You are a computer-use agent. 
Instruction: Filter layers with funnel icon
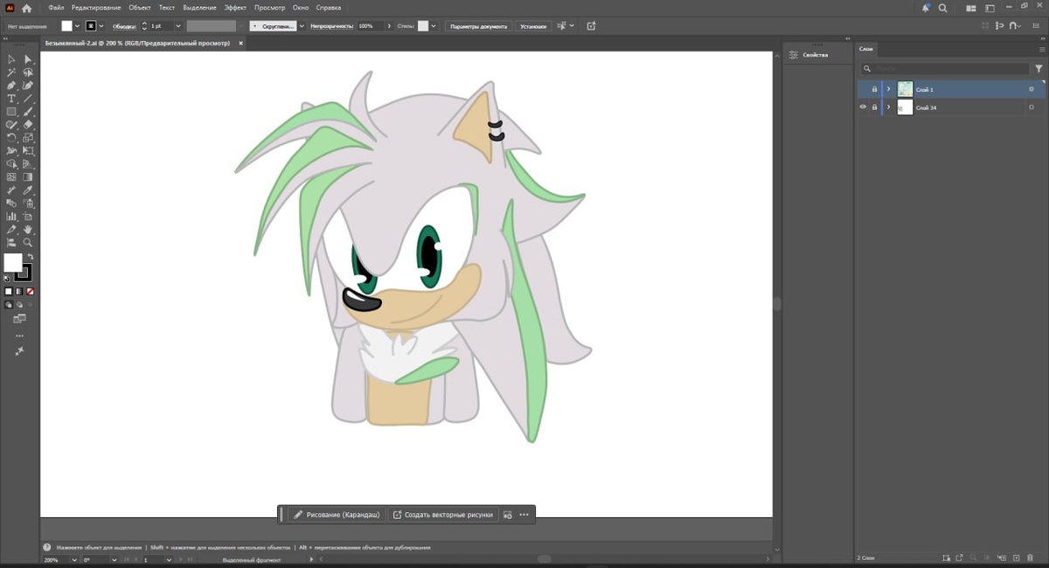tap(1039, 68)
